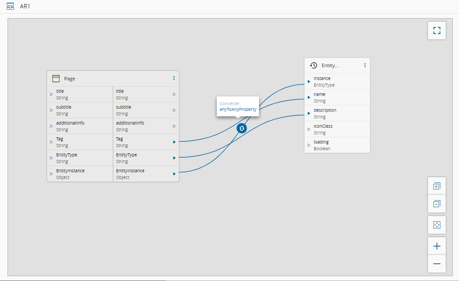Zoom in with the plus button
Image resolution: width=459 pixels, height=281 pixels.
pos(437,246)
